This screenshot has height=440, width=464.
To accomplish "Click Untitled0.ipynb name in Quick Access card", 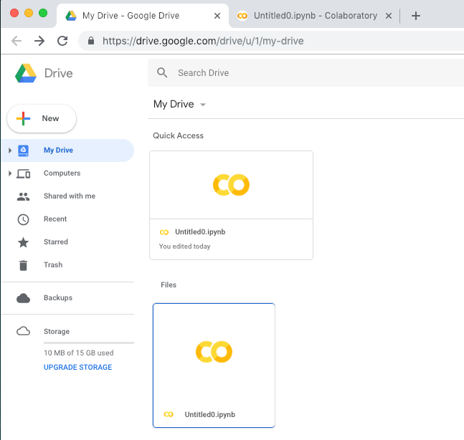I will 200,232.
